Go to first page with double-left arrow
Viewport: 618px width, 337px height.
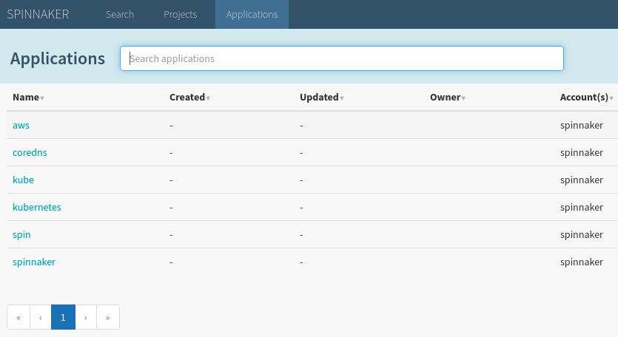pyautogui.click(x=18, y=317)
